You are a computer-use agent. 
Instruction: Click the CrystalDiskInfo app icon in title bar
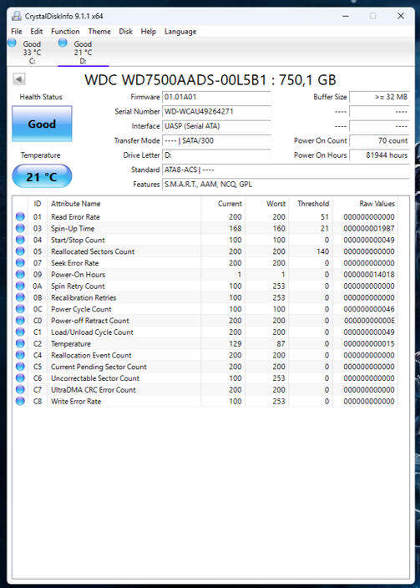pyautogui.click(x=17, y=16)
